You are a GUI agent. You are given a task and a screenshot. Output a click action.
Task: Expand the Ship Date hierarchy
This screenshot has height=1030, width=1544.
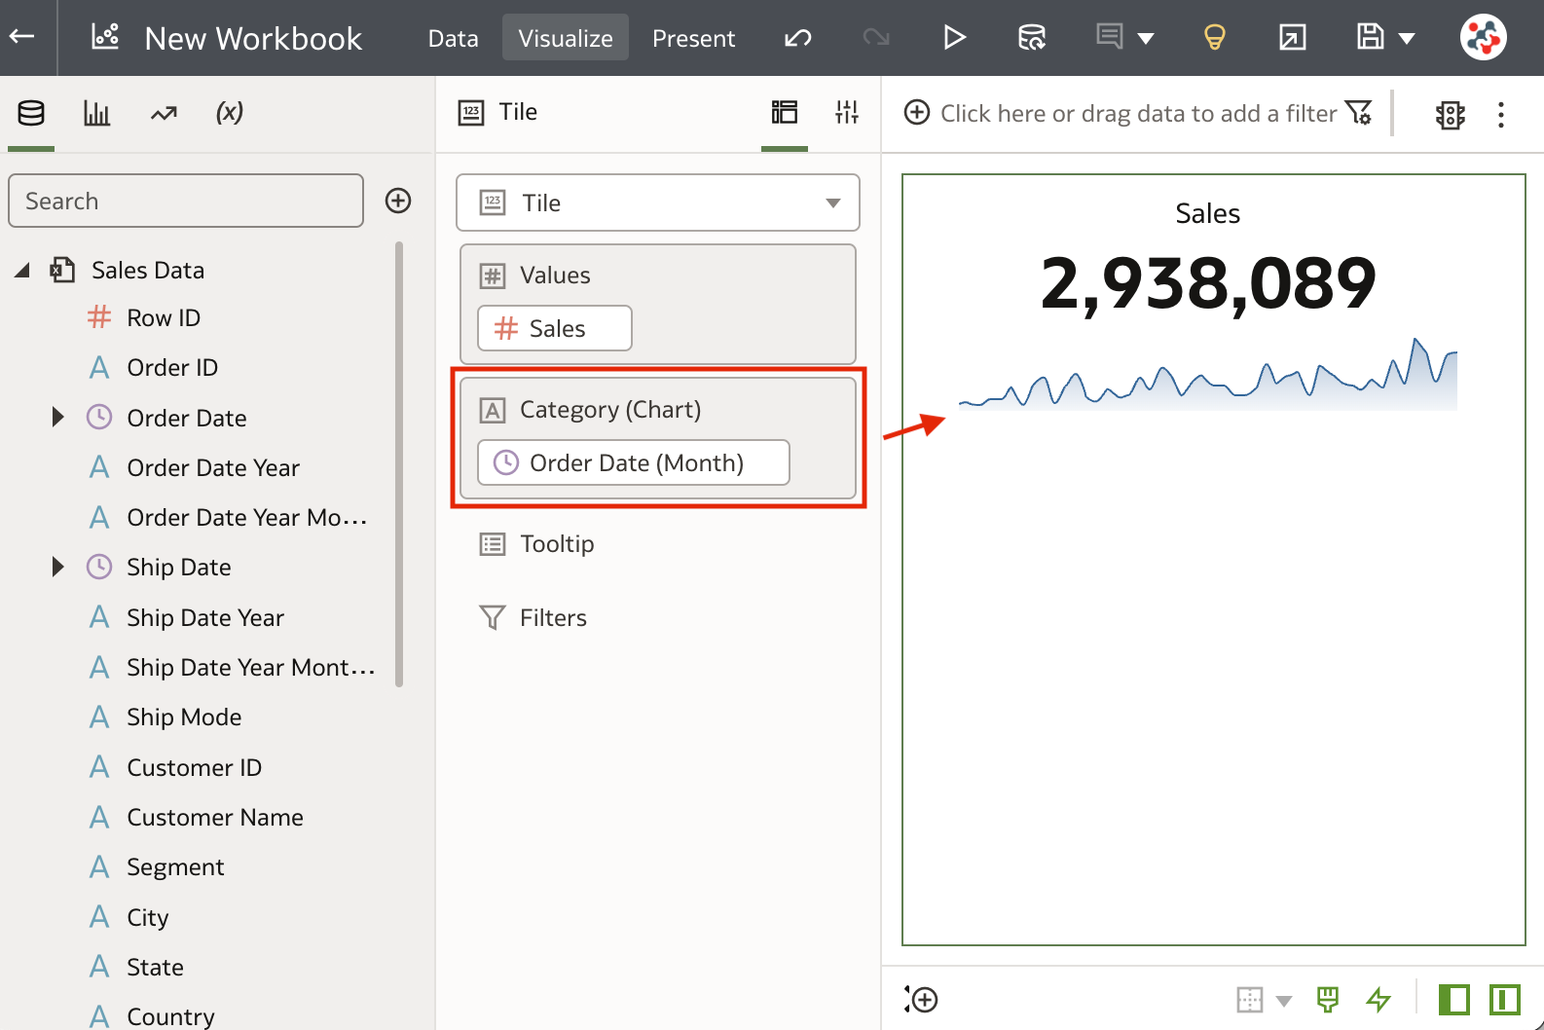(x=57, y=567)
